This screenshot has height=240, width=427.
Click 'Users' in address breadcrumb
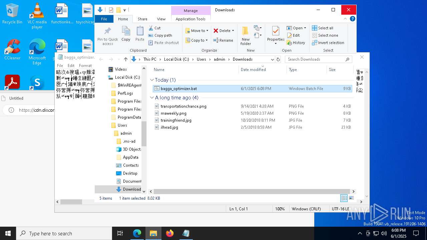[201, 59]
